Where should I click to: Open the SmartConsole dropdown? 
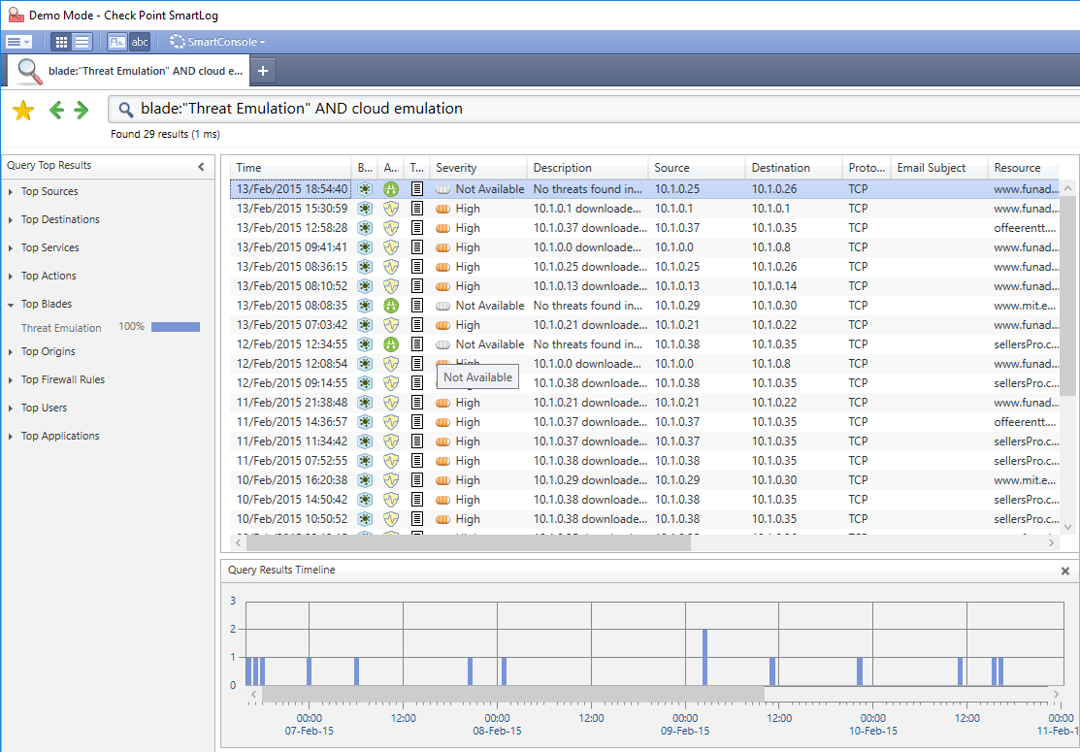217,42
